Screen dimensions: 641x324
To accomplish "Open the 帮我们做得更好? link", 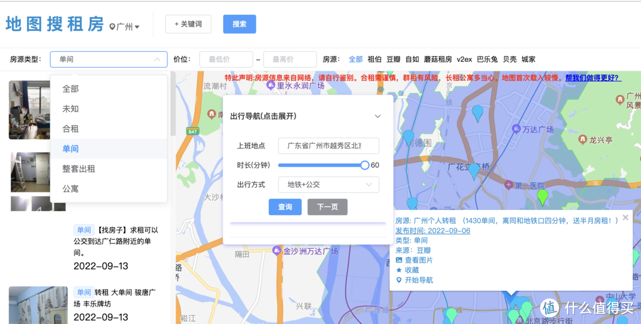I will (593, 78).
